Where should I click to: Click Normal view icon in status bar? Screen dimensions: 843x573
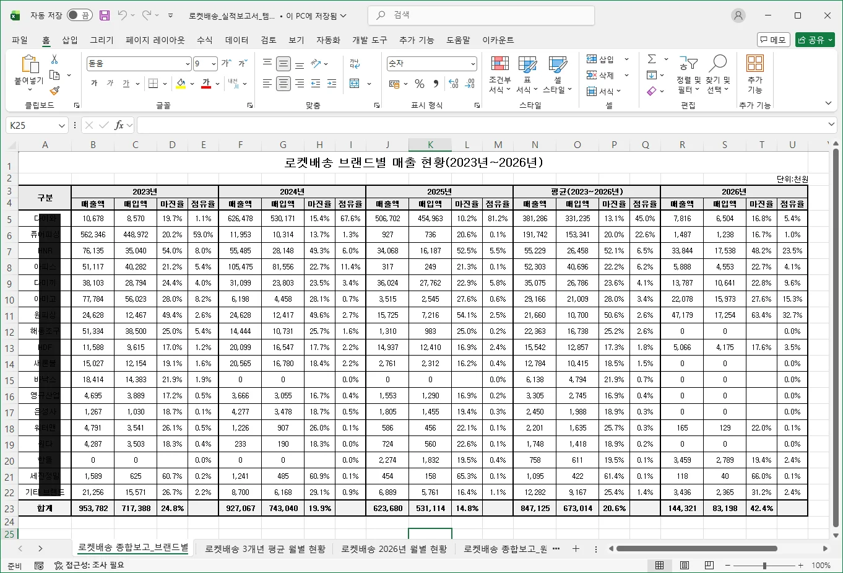(x=660, y=565)
